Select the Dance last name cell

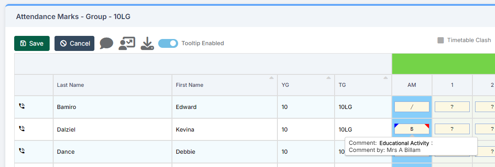pos(113,152)
